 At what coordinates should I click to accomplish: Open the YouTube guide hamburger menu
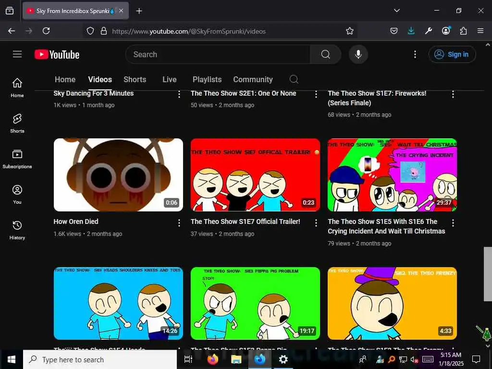17,54
